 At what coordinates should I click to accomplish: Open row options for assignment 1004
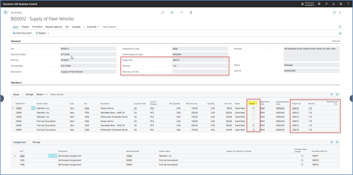click(53, 156)
